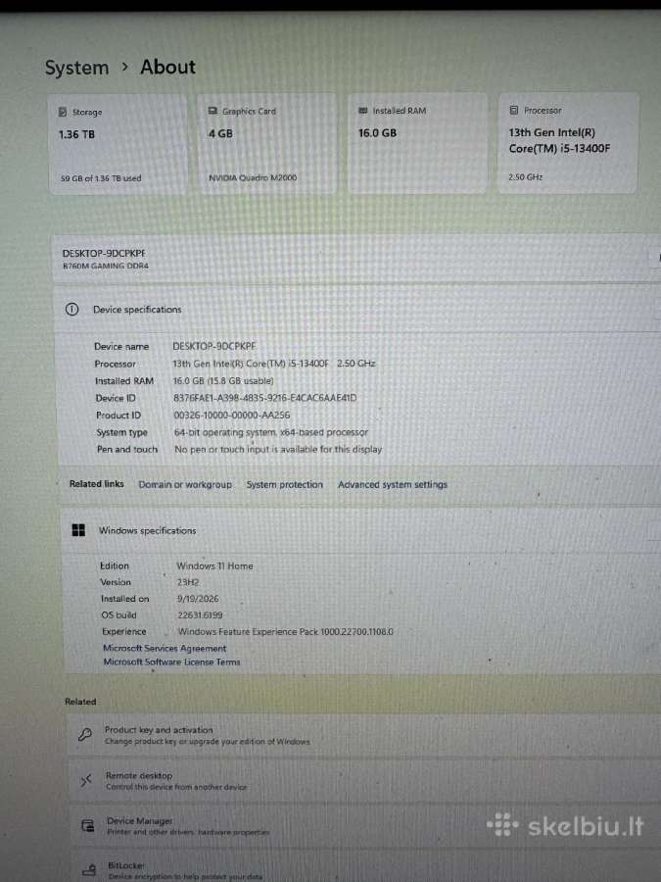Select the Installed on date 9/19/2026

(198, 599)
